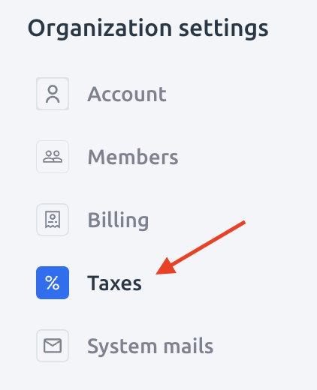Switch to the Billing settings page
Viewport: 317px width, 390px height.
[x=92, y=220]
